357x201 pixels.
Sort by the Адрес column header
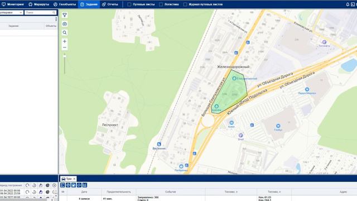[344, 192]
